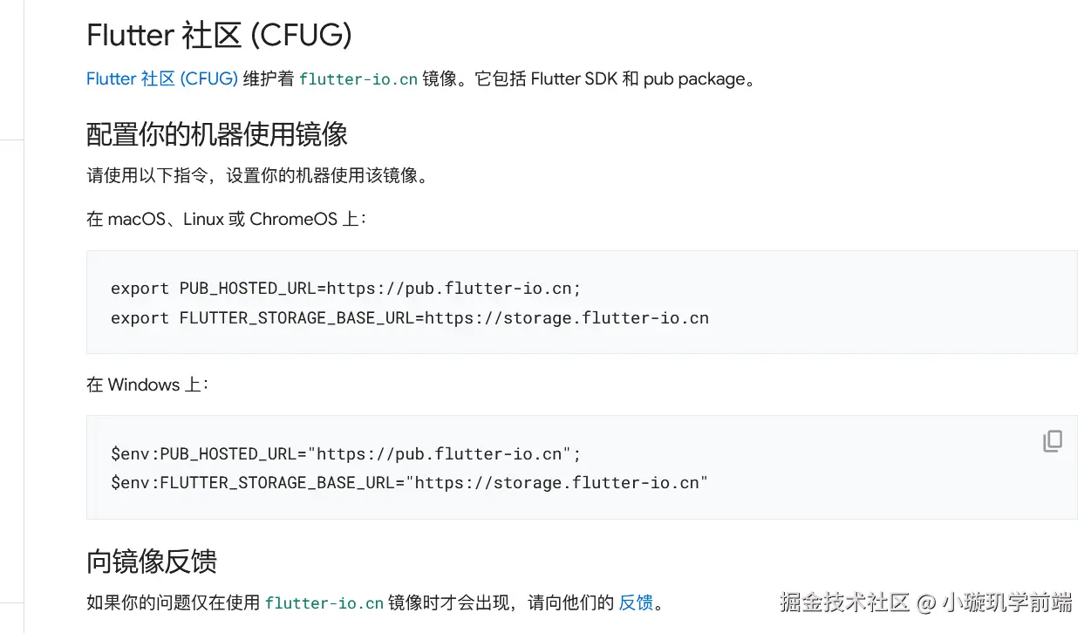Click the quoted https://pub.flutter-io.cn URL for Windows
1091x633 pixels.
[x=439, y=453]
